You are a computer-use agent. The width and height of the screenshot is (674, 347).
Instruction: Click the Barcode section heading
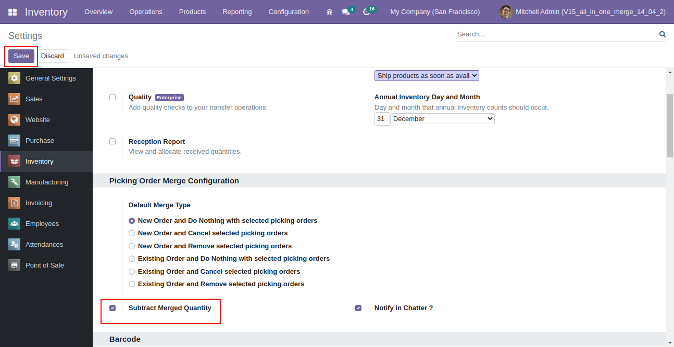pyautogui.click(x=125, y=339)
